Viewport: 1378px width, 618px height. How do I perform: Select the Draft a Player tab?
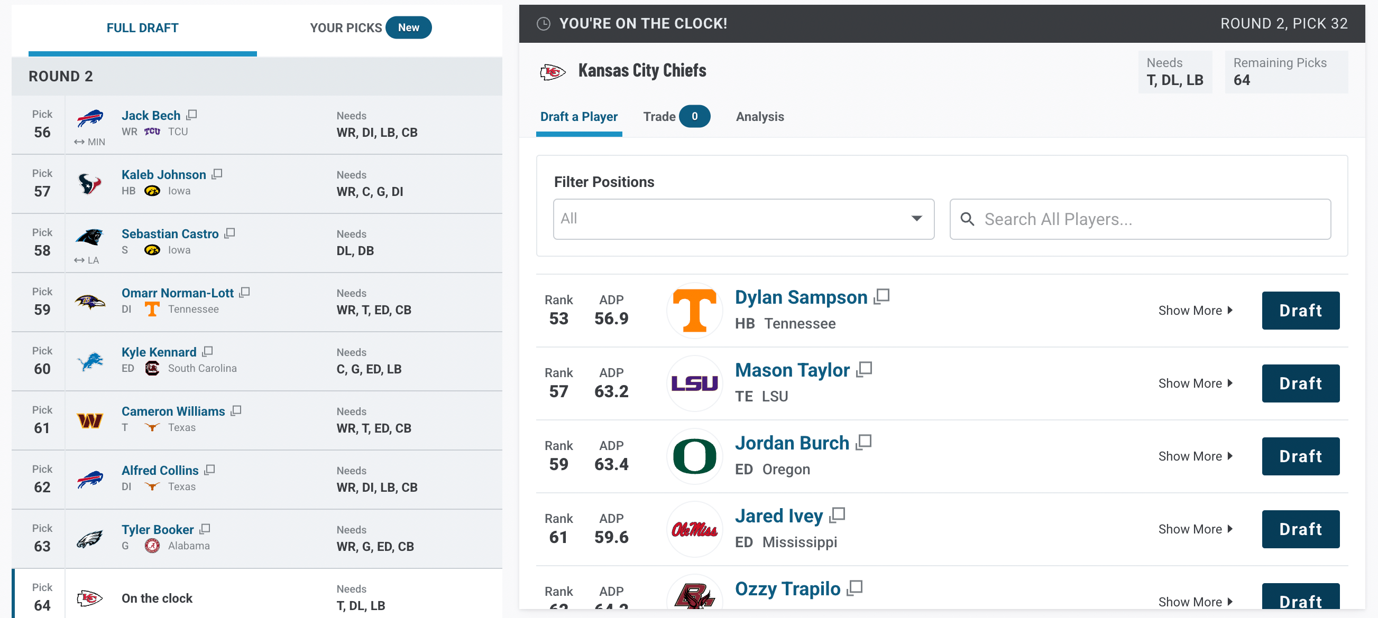(579, 116)
